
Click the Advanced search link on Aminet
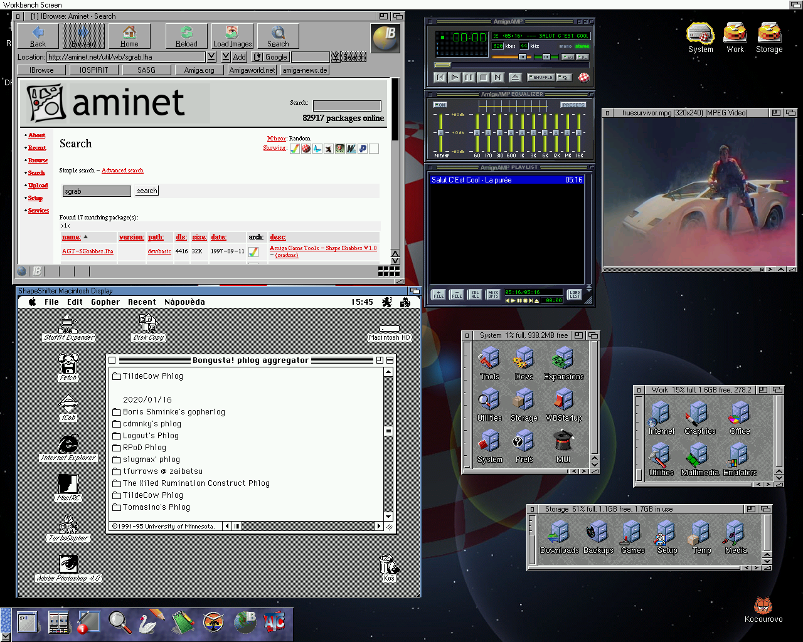[x=122, y=171]
